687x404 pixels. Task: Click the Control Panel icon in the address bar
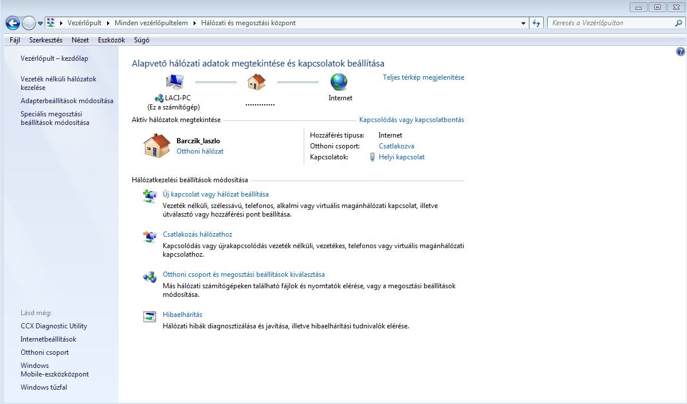pos(51,22)
